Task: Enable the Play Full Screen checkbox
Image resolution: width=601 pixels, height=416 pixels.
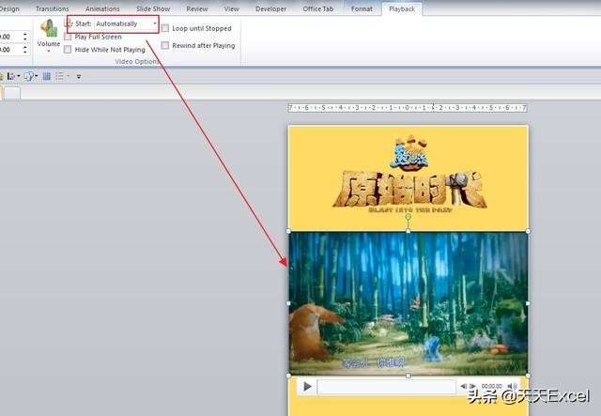Action: point(68,37)
